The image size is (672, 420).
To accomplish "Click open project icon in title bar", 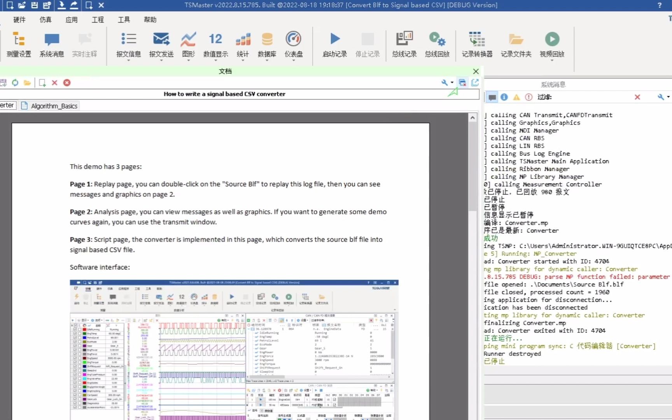I will tap(22, 5).
